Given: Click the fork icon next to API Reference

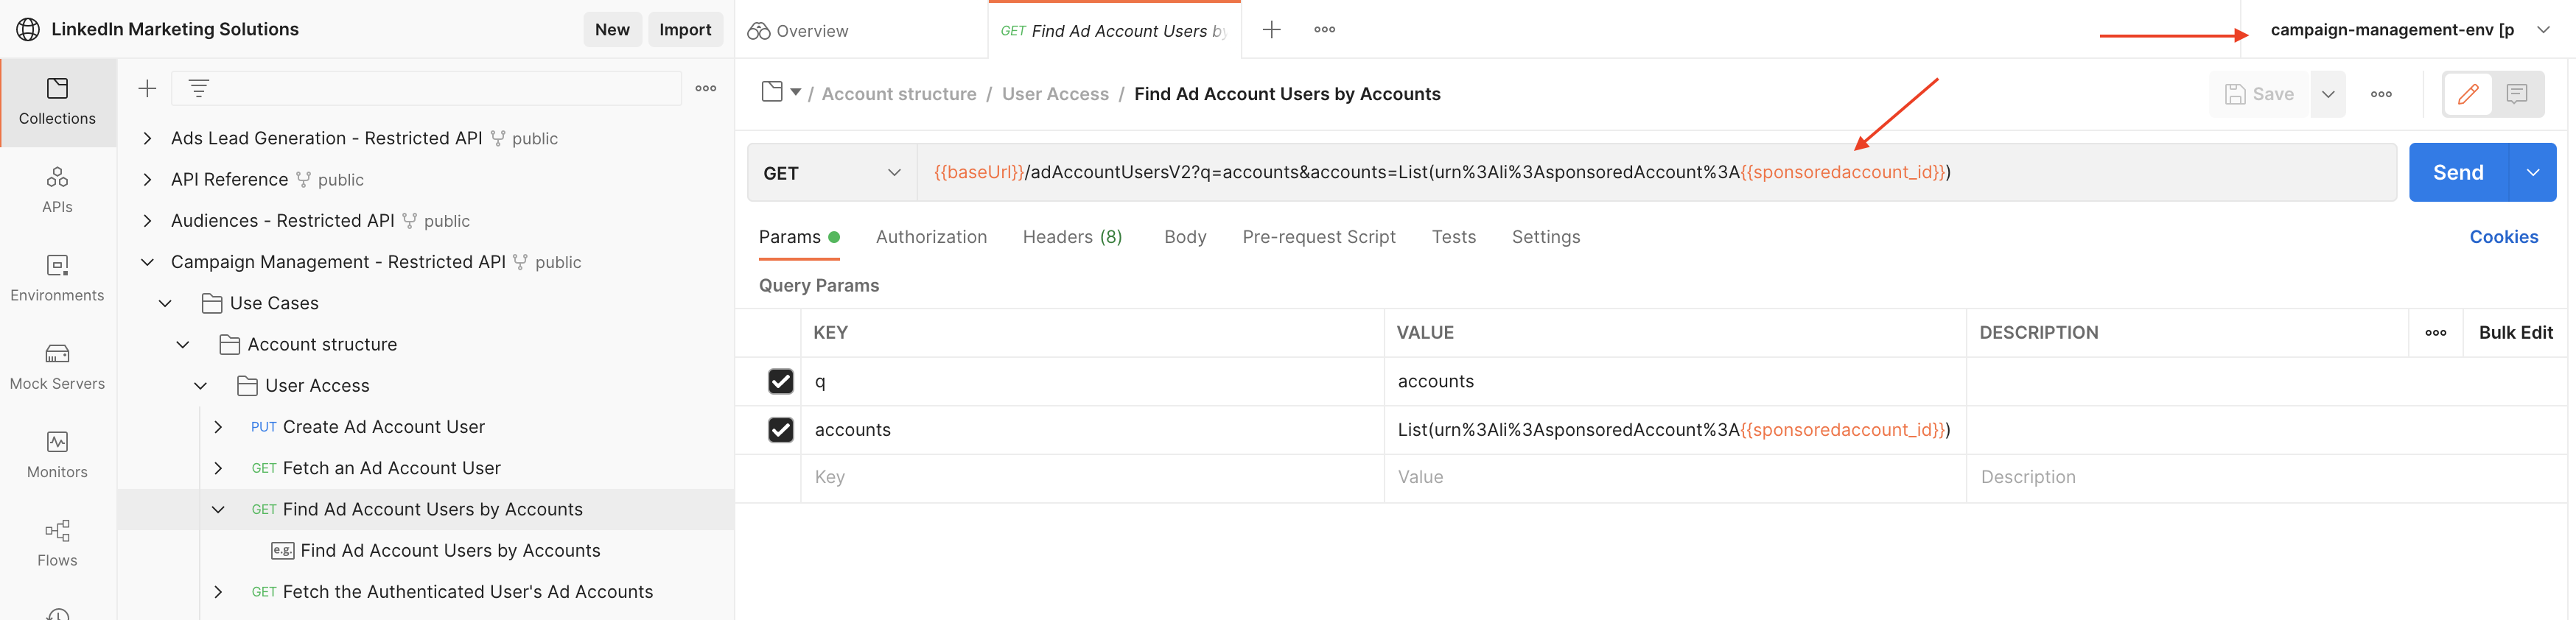Looking at the screenshot, I should (303, 179).
